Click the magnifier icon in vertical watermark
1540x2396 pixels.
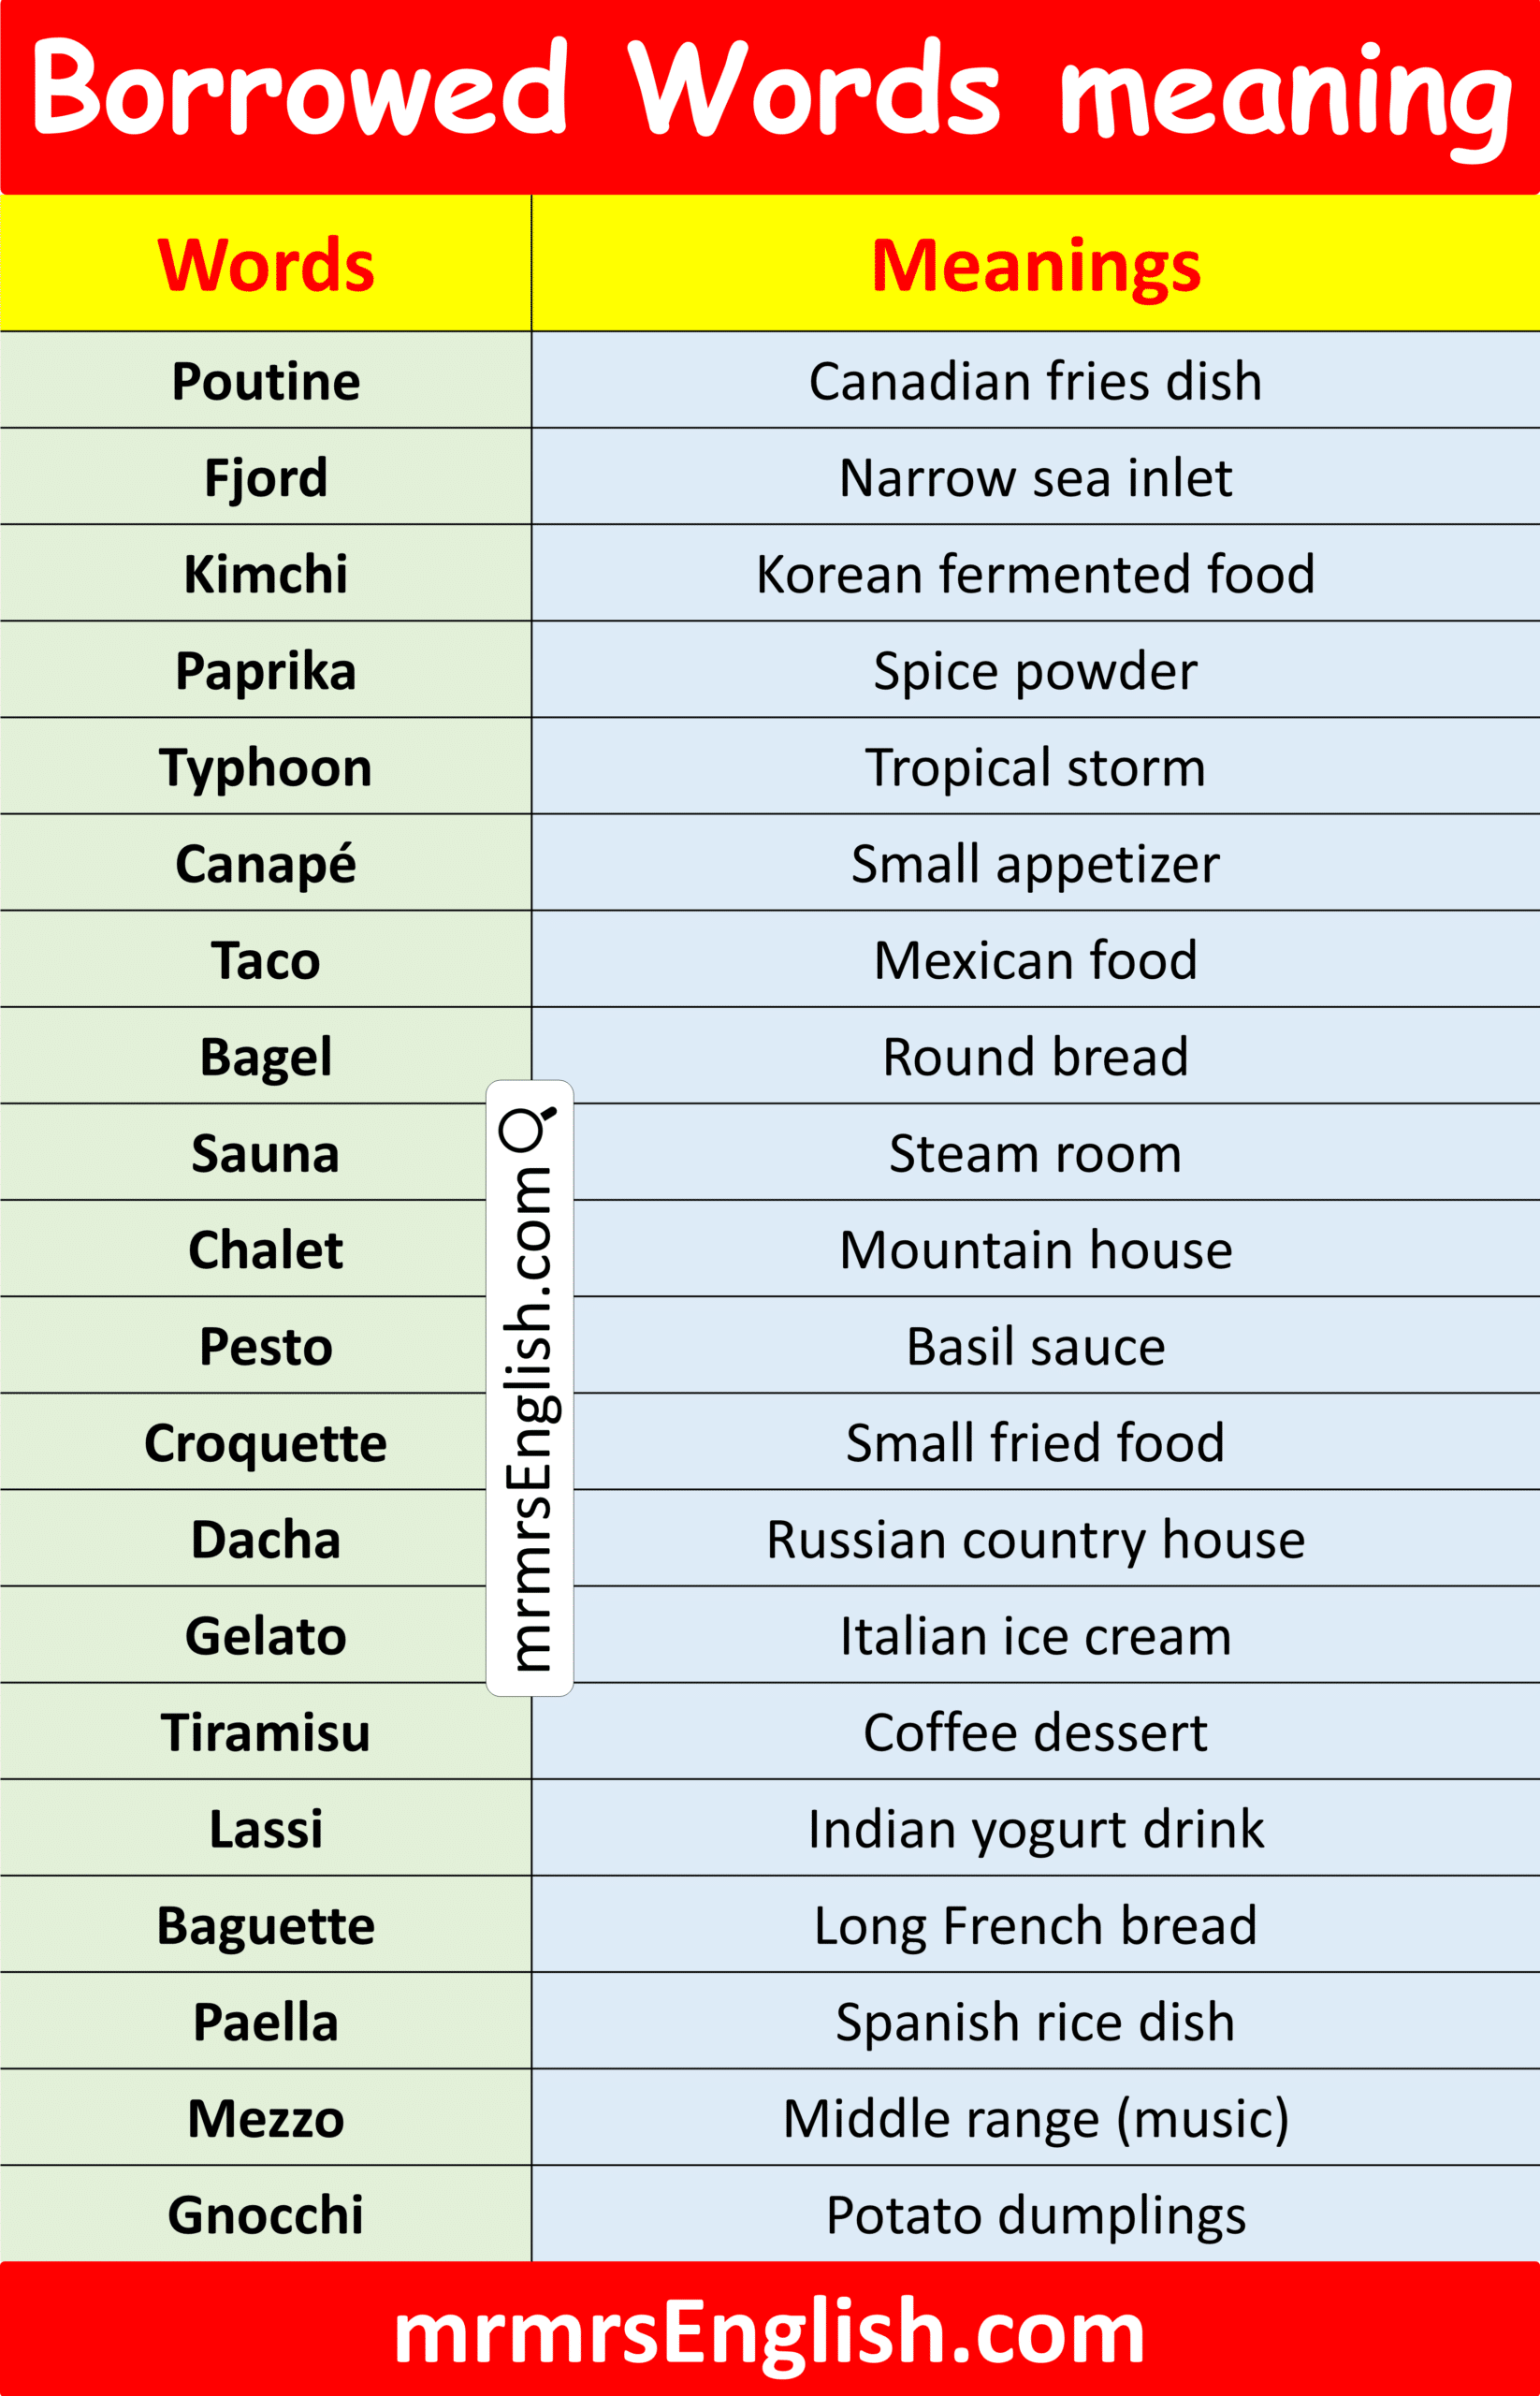[x=528, y=1129]
